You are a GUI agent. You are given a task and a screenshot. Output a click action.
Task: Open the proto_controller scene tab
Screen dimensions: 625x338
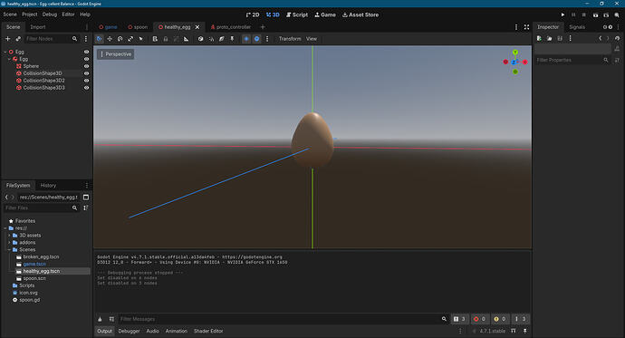(x=231, y=27)
